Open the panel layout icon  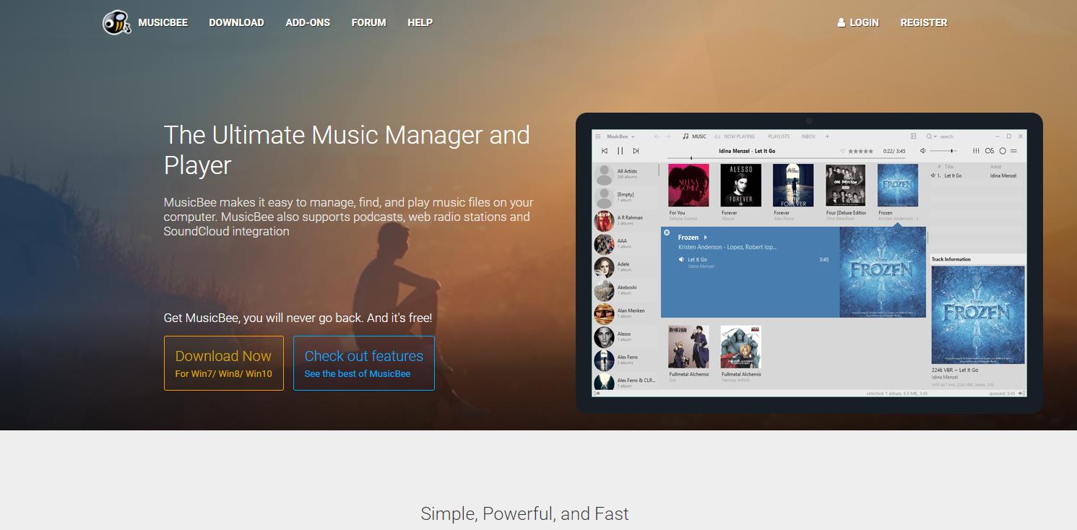tap(913, 136)
